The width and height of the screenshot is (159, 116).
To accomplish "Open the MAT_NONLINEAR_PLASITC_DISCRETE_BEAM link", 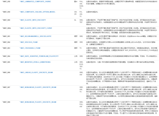I will 38,102.
